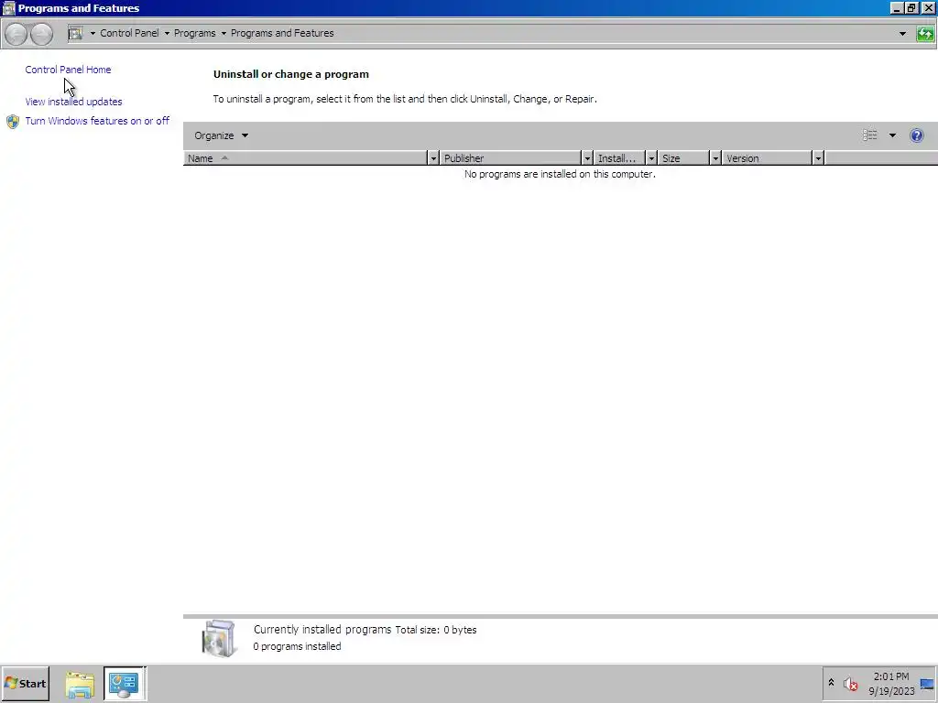Open Windows Explorer from the taskbar
938x703 pixels.
point(80,684)
